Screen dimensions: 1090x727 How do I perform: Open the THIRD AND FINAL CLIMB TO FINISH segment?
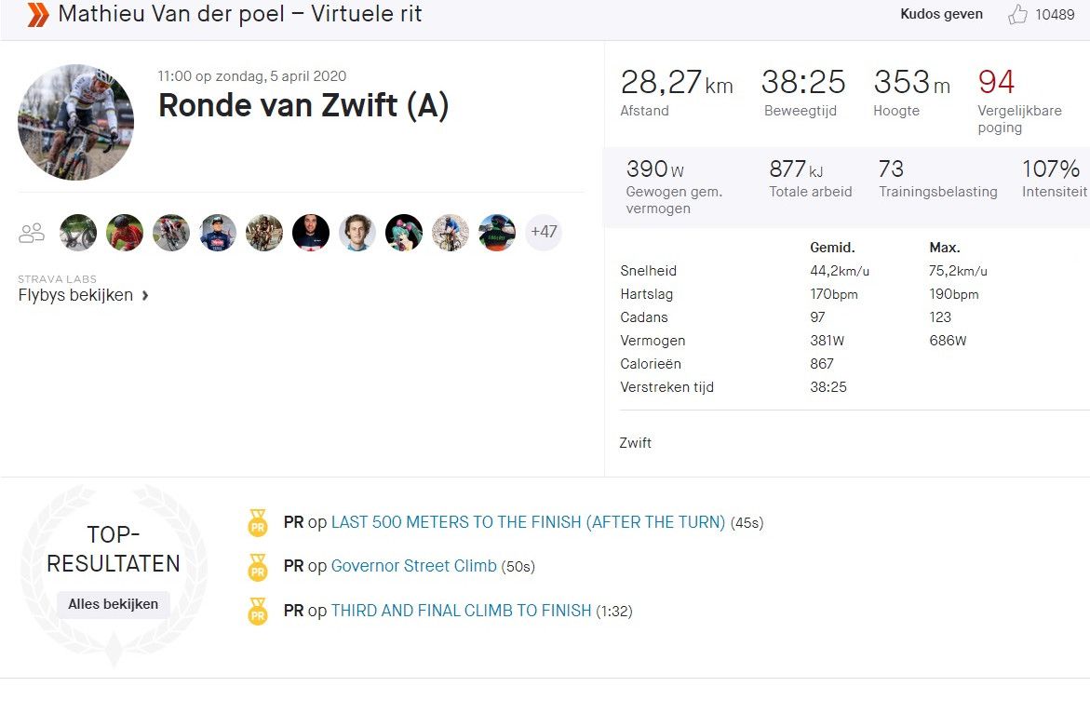point(463,611)
